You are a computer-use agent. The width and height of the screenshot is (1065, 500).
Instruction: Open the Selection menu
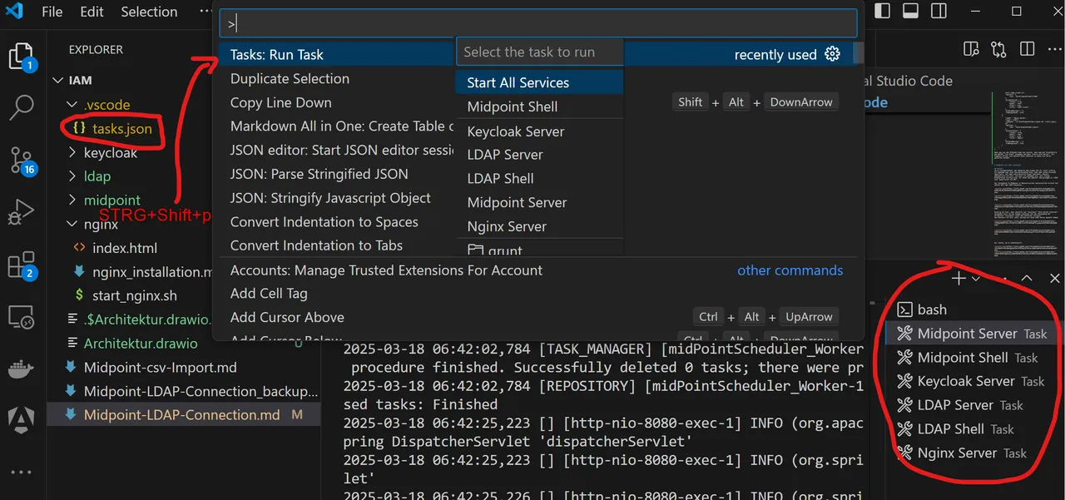(x=149, y=12)
